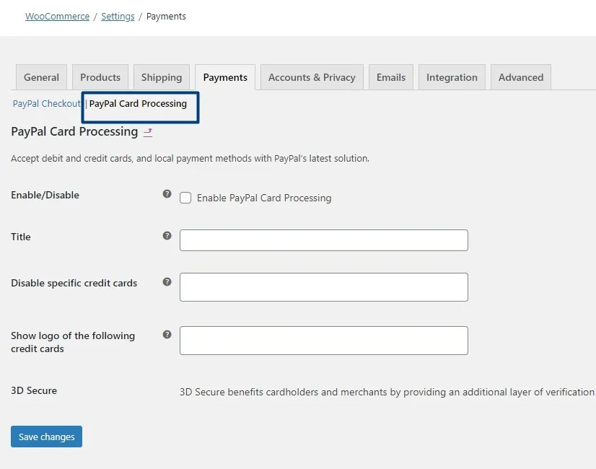
Task: Focus the Title text field
Action: (x=324, y=240)
